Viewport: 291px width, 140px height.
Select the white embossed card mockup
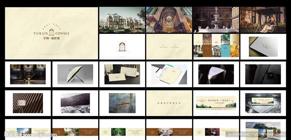tap(263, 47)
